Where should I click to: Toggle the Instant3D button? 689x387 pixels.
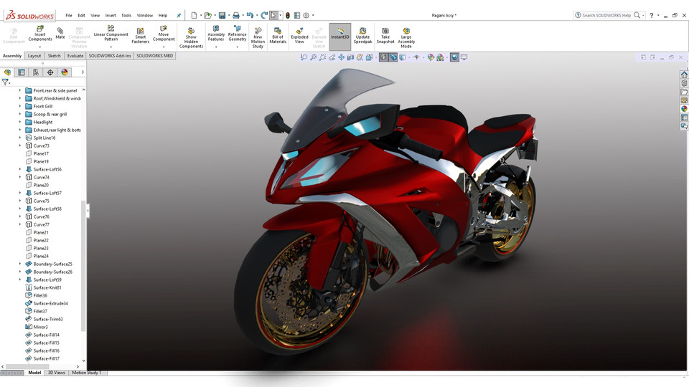click(340, 37)
